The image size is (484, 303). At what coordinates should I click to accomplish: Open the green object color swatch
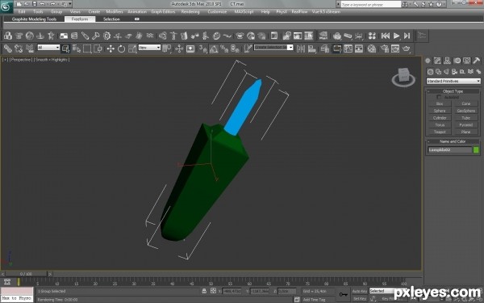(476, 150)
